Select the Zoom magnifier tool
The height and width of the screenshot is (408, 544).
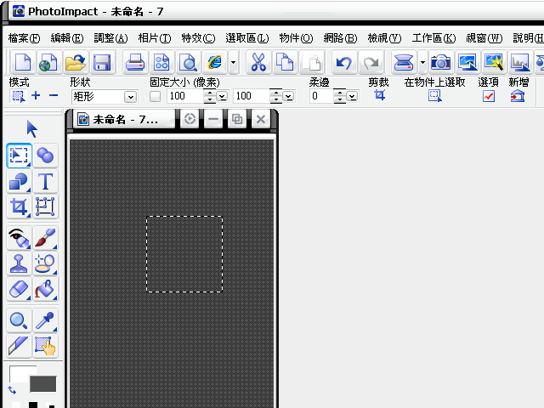tap(19, 320)
